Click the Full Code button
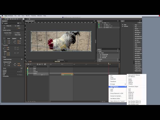Viewport: 160px width, 120px height. tap(139, 23)
